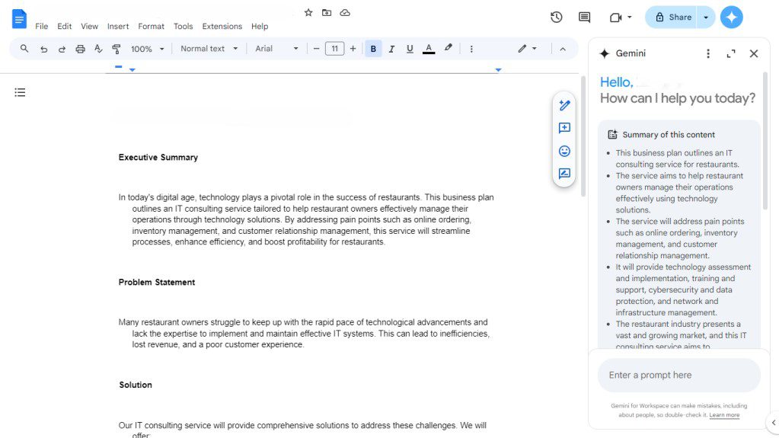The image size is (779, 438).
Task: Redo last action
Action: click(62, 49)
